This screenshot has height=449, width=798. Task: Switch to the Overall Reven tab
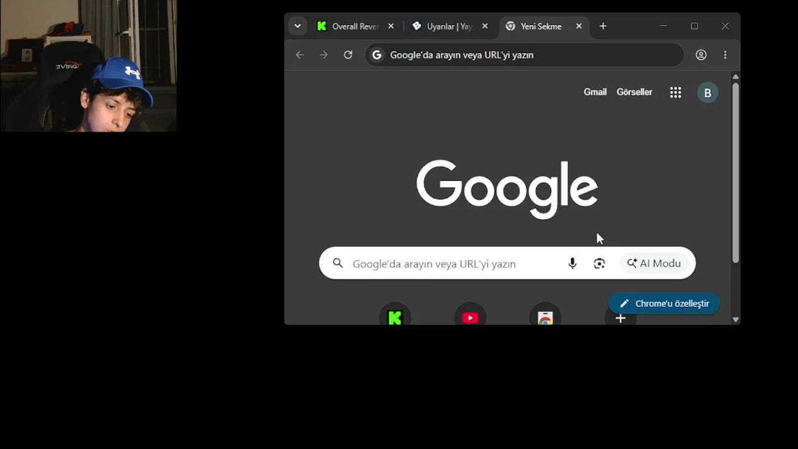coord(356,26)
